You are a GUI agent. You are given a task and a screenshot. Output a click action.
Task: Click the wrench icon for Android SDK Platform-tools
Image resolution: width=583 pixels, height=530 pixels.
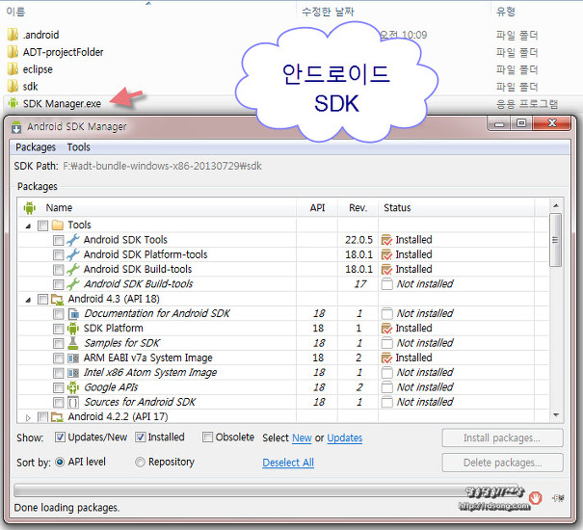(73, 254)
